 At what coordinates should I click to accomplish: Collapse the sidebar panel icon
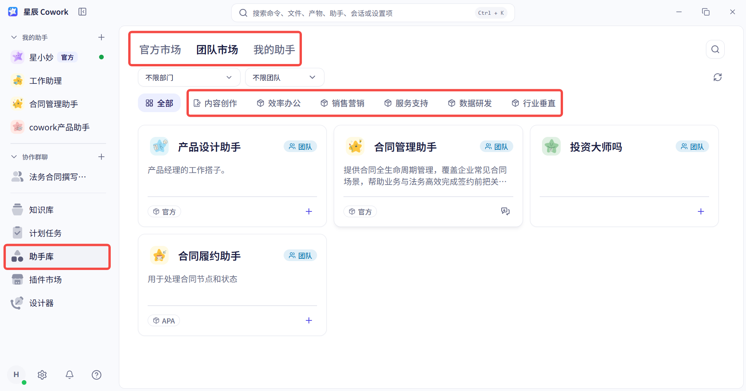pyautogui.click(x=82, y=12)
